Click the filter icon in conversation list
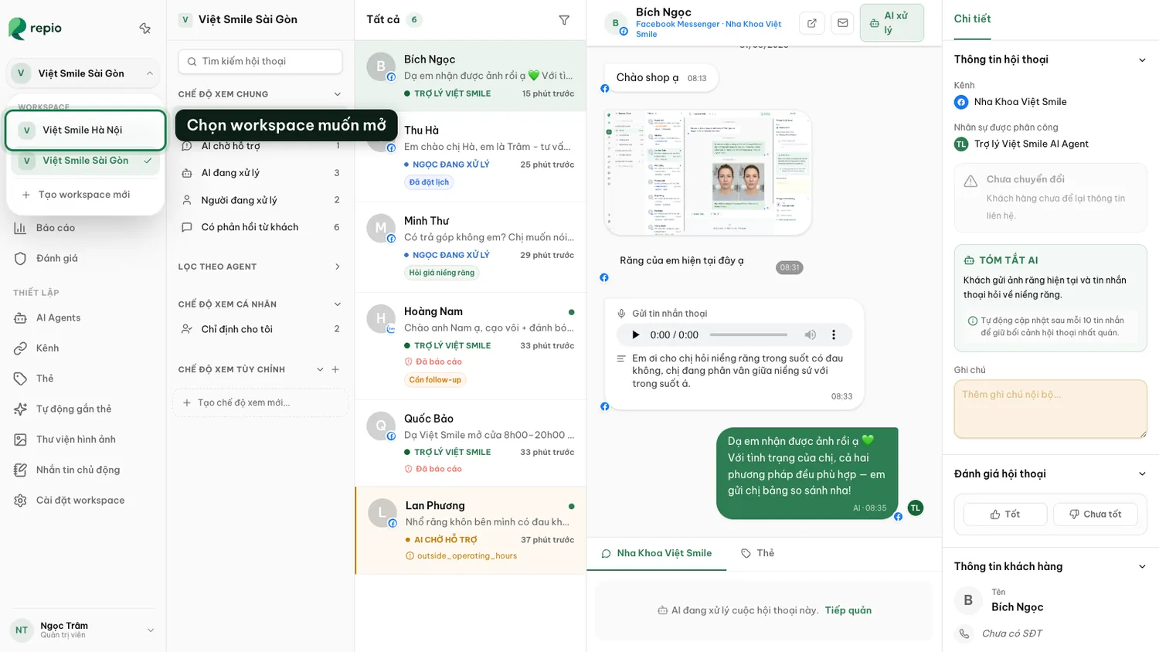This screenshot has width=1159, height=652. (564, 20)
